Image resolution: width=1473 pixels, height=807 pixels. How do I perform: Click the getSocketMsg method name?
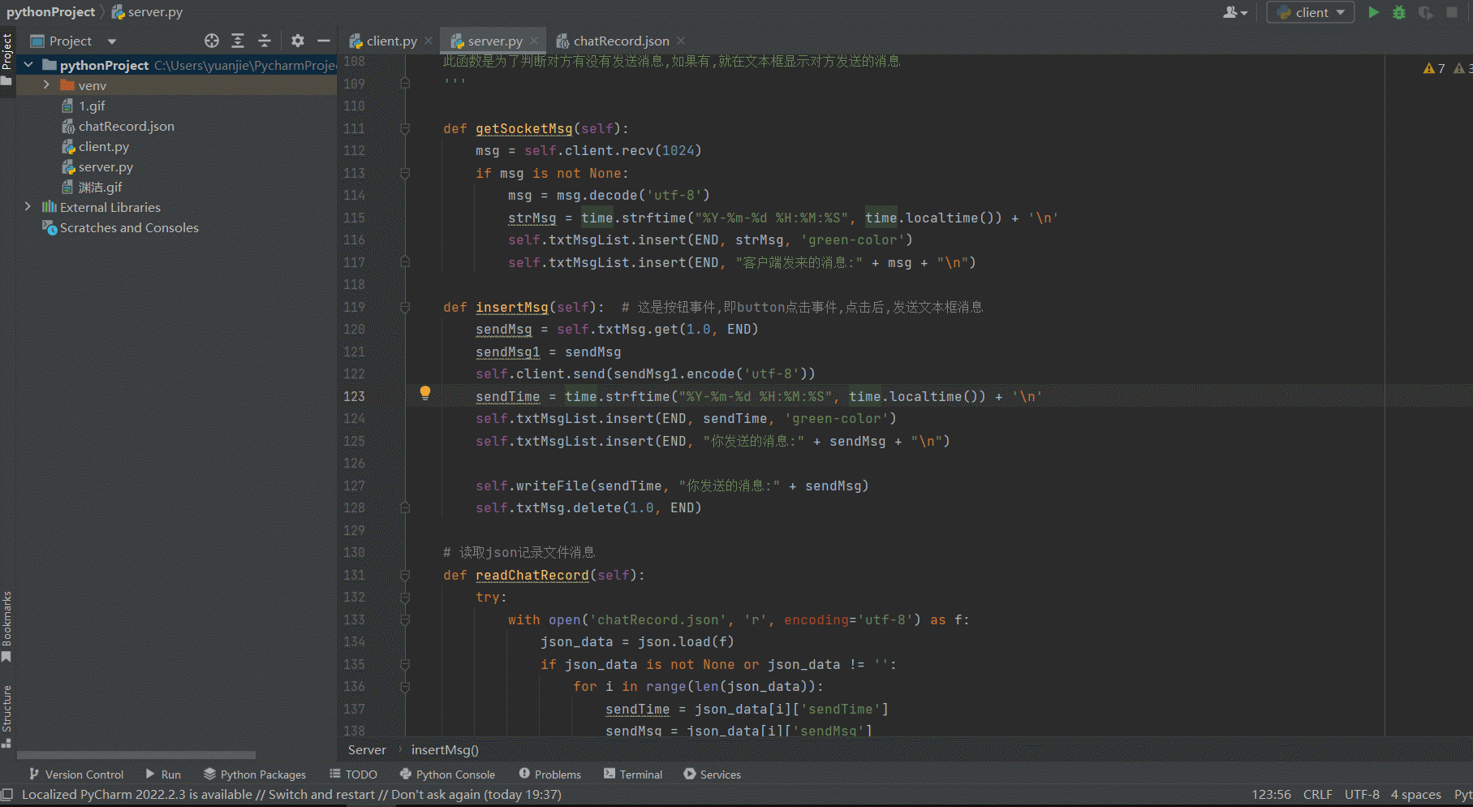(524, 128)
